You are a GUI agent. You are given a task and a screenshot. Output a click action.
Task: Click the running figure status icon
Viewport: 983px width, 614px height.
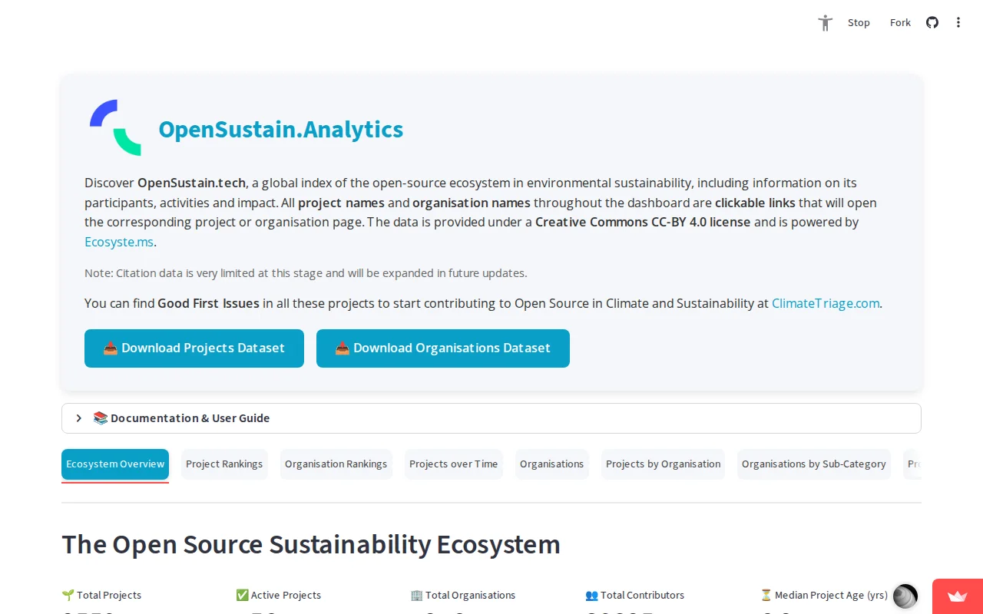826,23
